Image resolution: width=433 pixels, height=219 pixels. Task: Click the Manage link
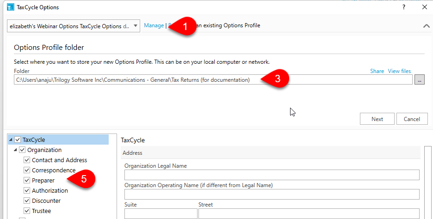coord(154,25)
